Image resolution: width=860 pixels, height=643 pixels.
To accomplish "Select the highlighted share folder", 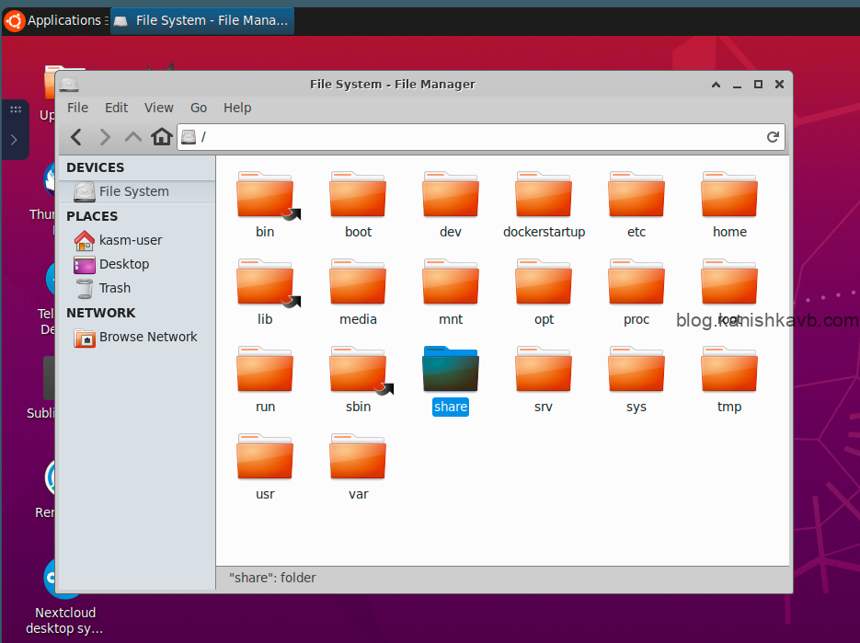I will (451, 370).
